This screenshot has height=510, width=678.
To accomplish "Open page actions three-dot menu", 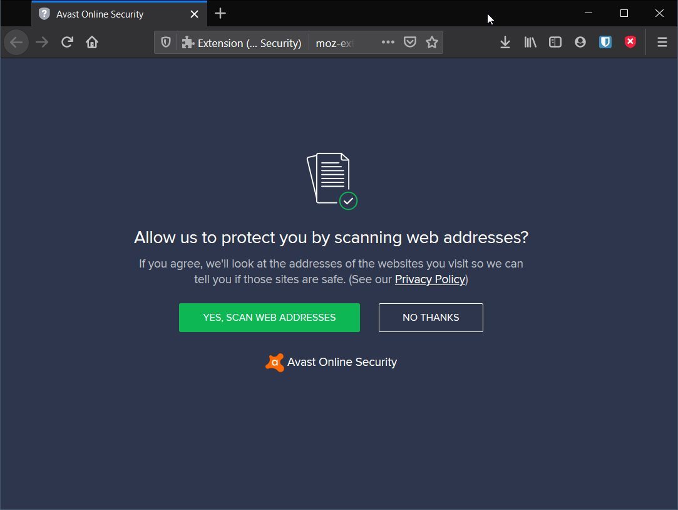I will tap(388, 43).
